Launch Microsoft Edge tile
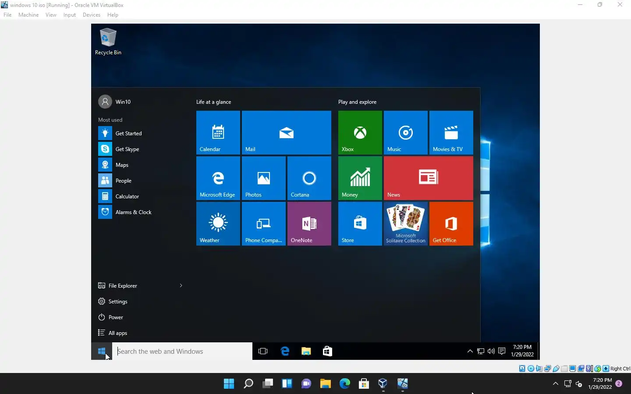 (218, 178)
